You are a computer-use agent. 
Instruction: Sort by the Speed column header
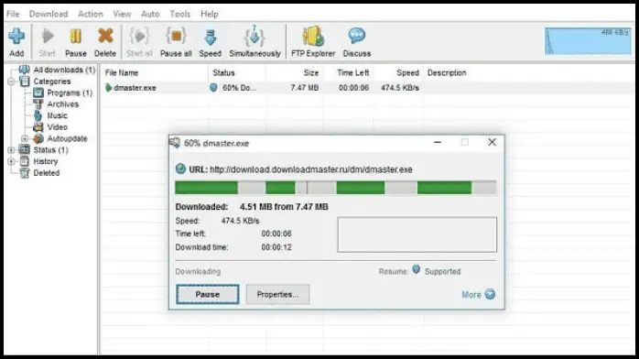coord(398,73)
